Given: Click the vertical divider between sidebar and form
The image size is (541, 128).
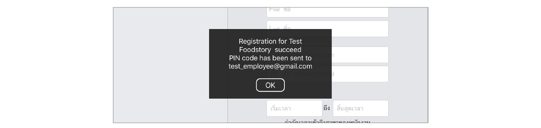Looking at the screenshot, I should click(227, 65).
